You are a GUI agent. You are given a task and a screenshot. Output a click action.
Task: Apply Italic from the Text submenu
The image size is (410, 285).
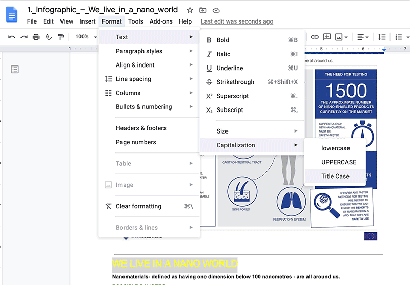(x=252, y=54)
